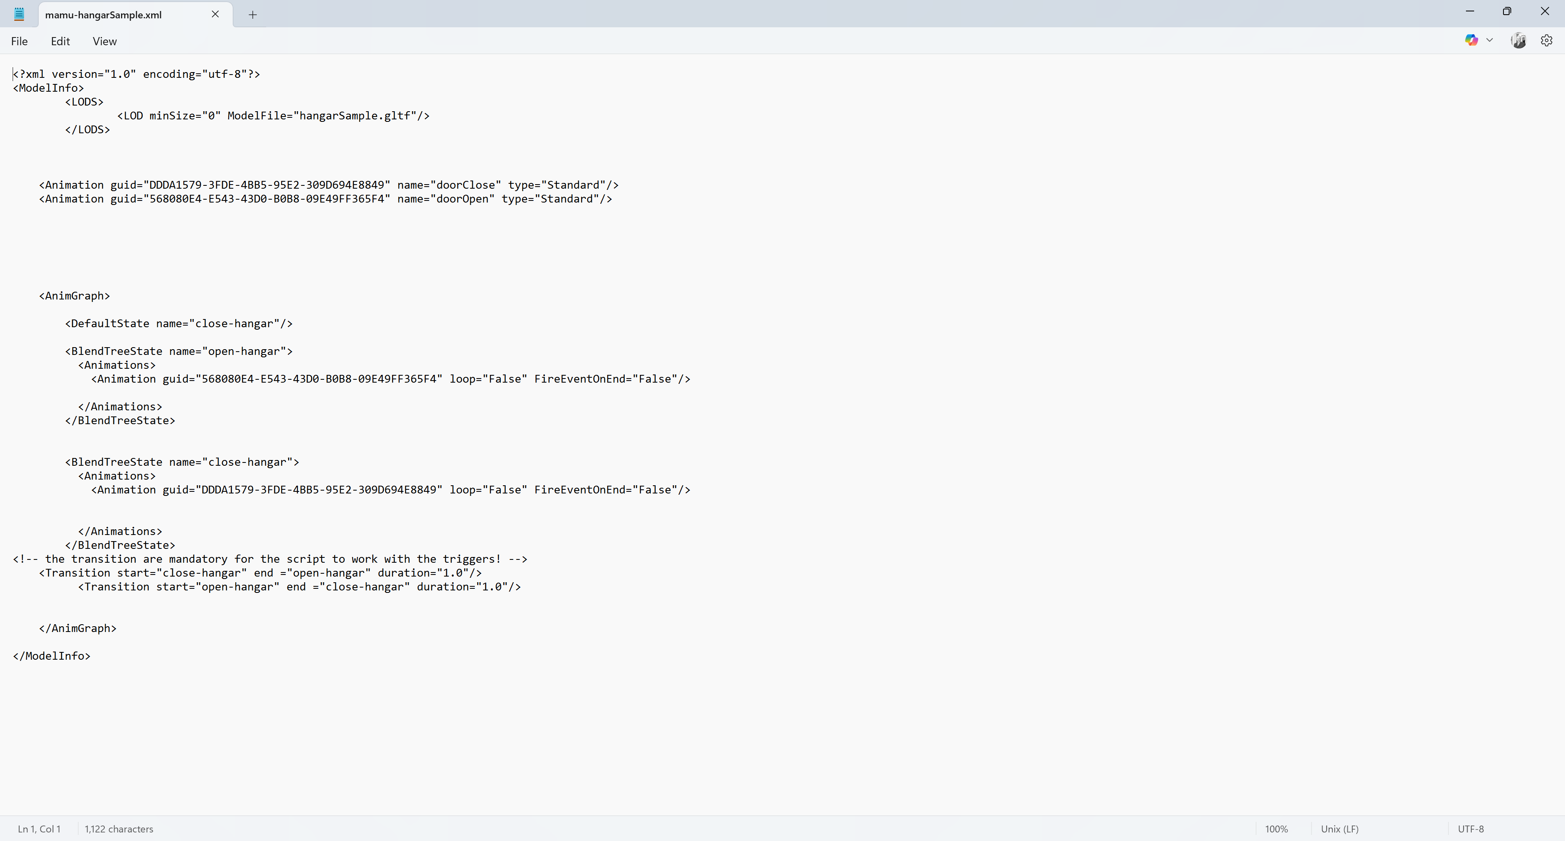Change the Unix (LF) line ending
This screenshot has height=841, width=1565.
tap(1340, 829)
